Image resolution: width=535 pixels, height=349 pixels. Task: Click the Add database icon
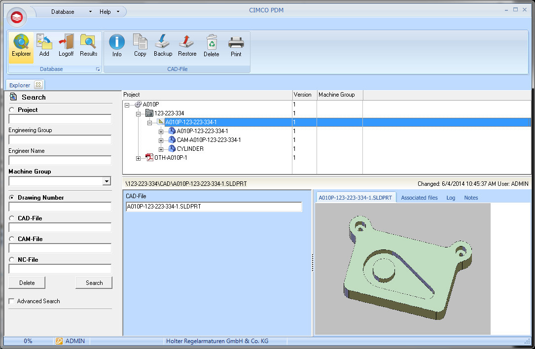tap(44, 41)
